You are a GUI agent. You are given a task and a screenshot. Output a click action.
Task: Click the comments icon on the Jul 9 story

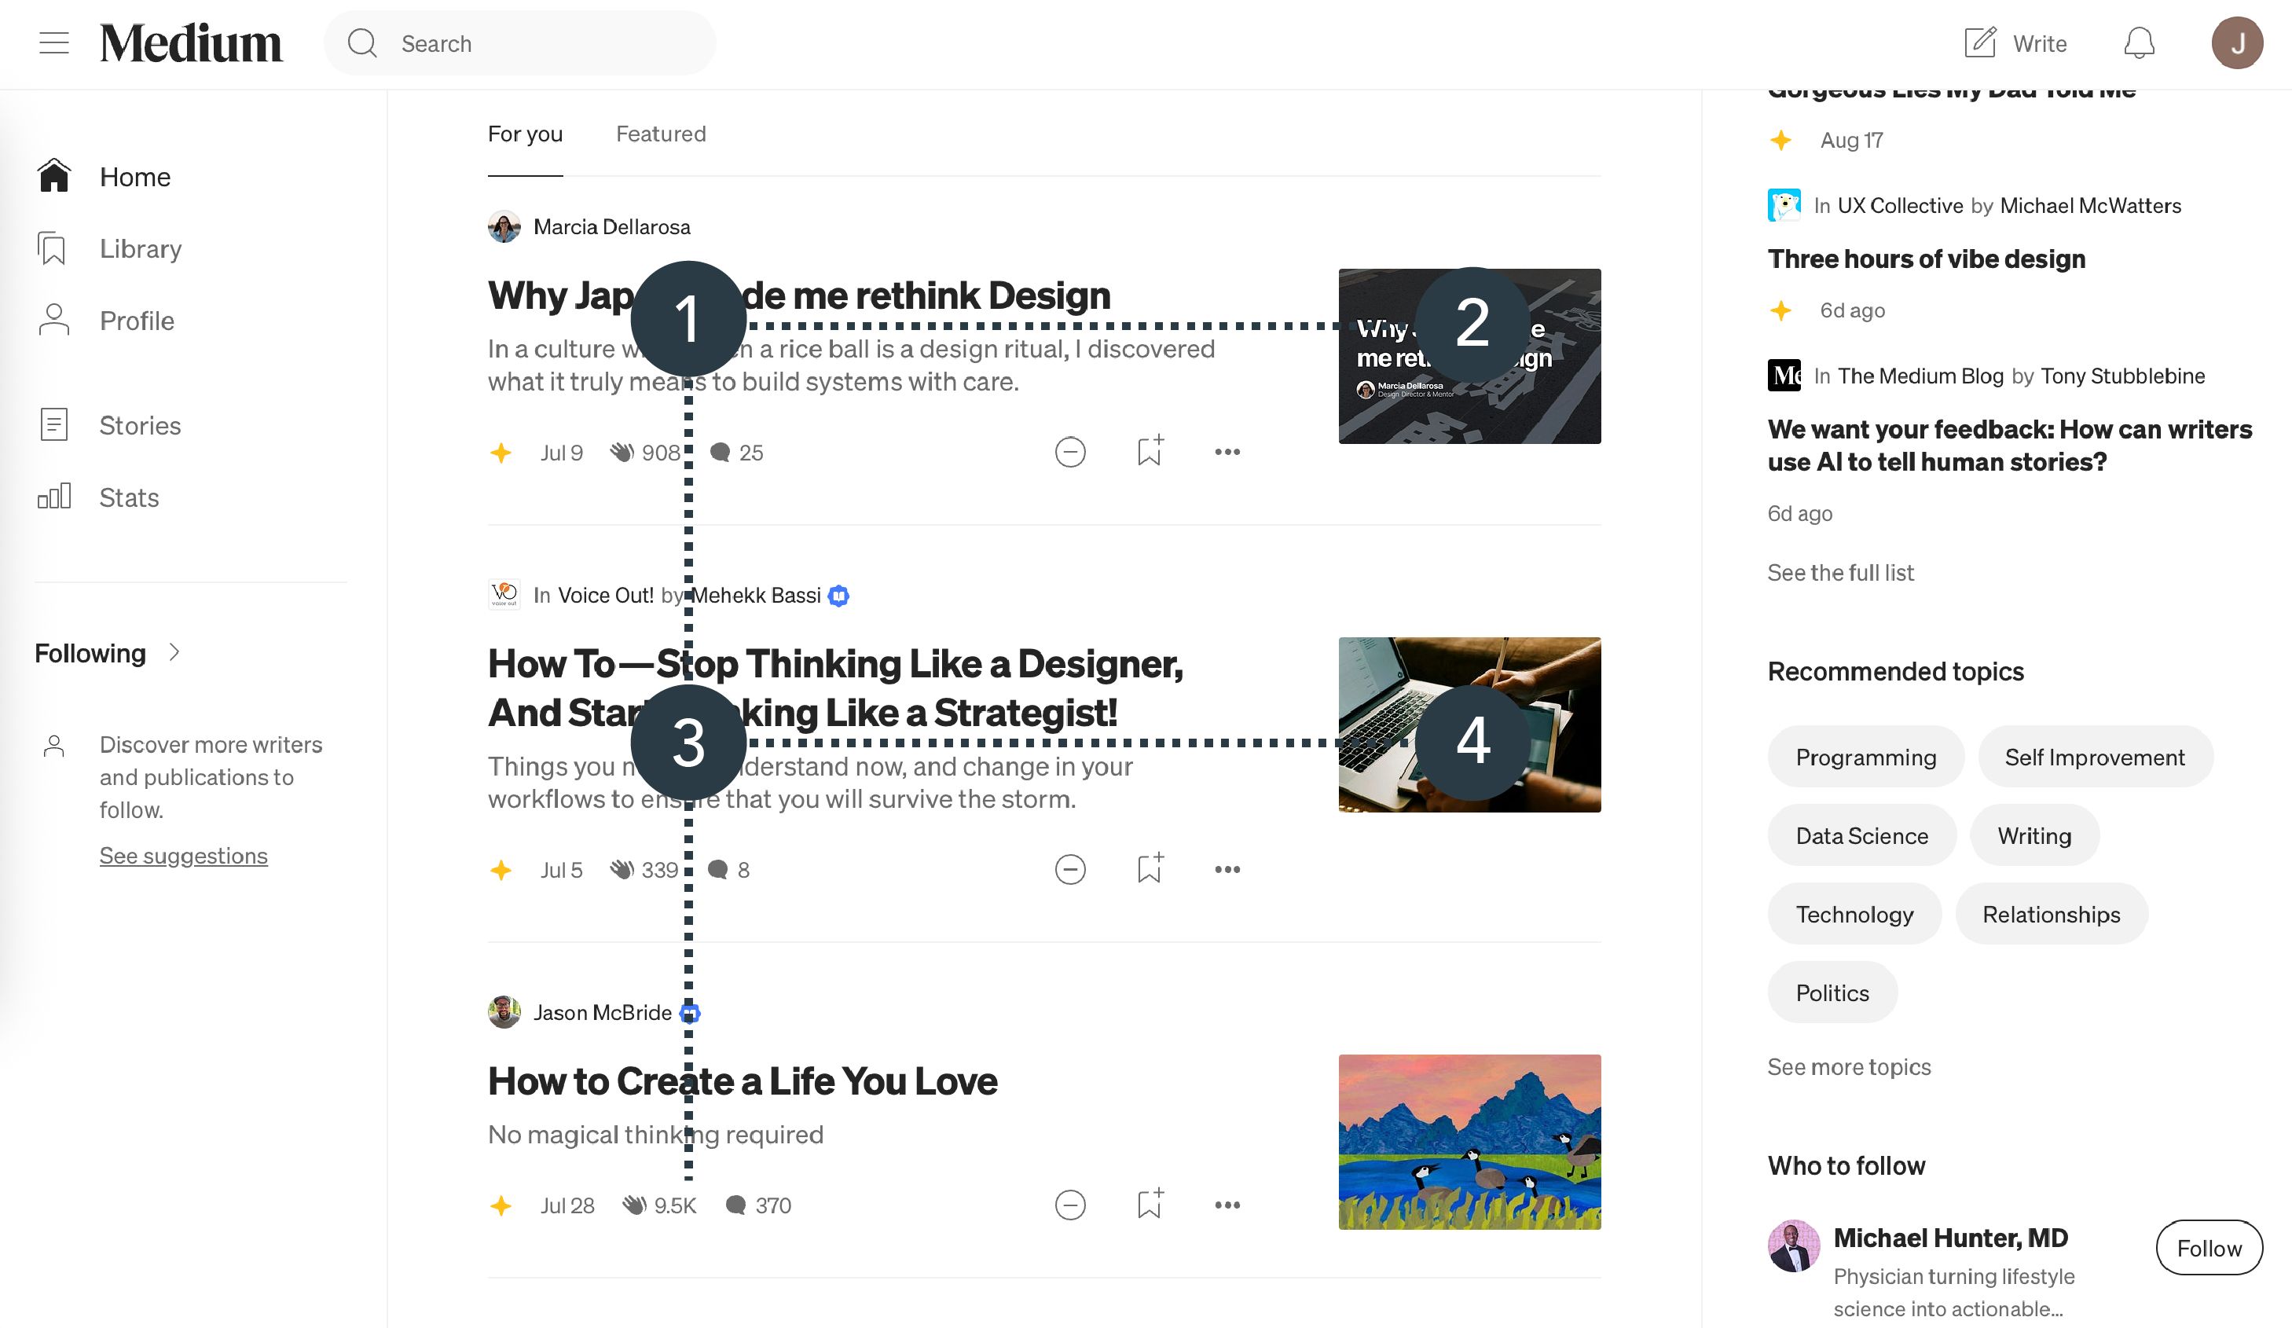[x=720, y=452]
